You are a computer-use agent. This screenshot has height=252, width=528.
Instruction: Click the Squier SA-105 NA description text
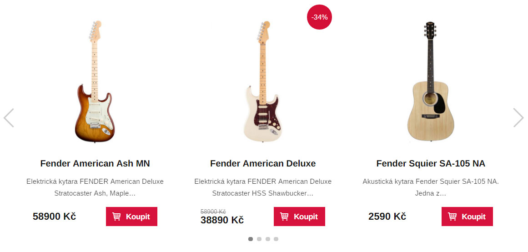[431, 187]
